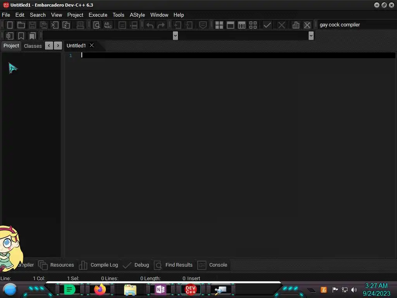This screenshot has height=298, width=397.
Task: Click the Toggle Bookmark icon
Action: [x=21, y=36]
